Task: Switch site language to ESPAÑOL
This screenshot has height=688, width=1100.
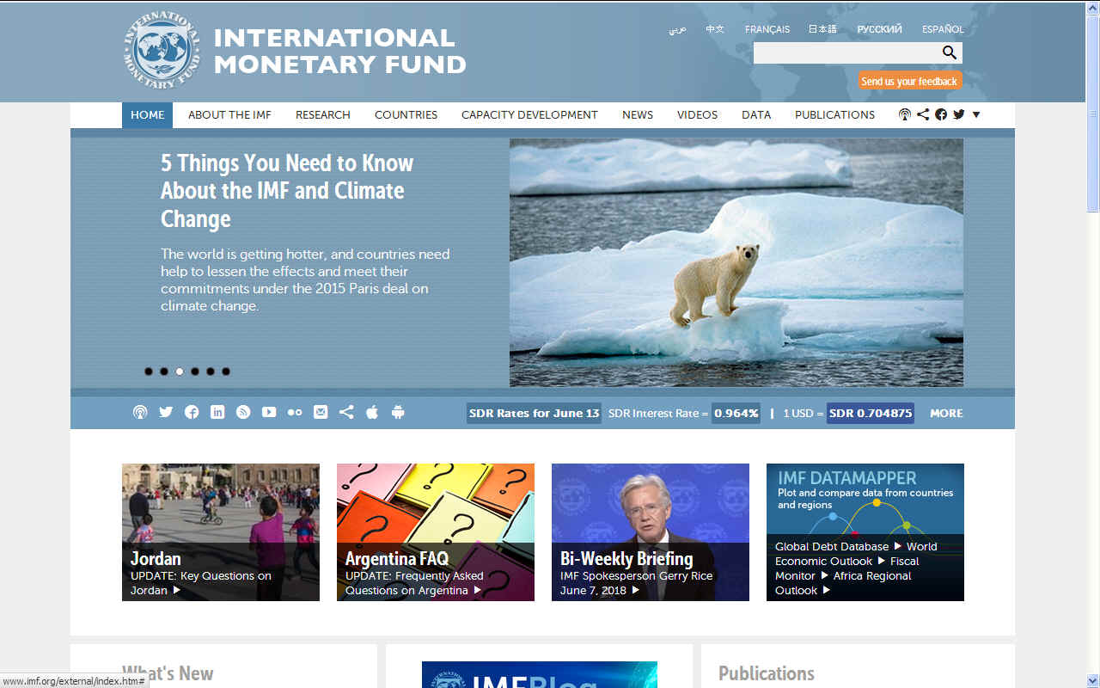Action: pyautogui.click(x=943, y=29)
